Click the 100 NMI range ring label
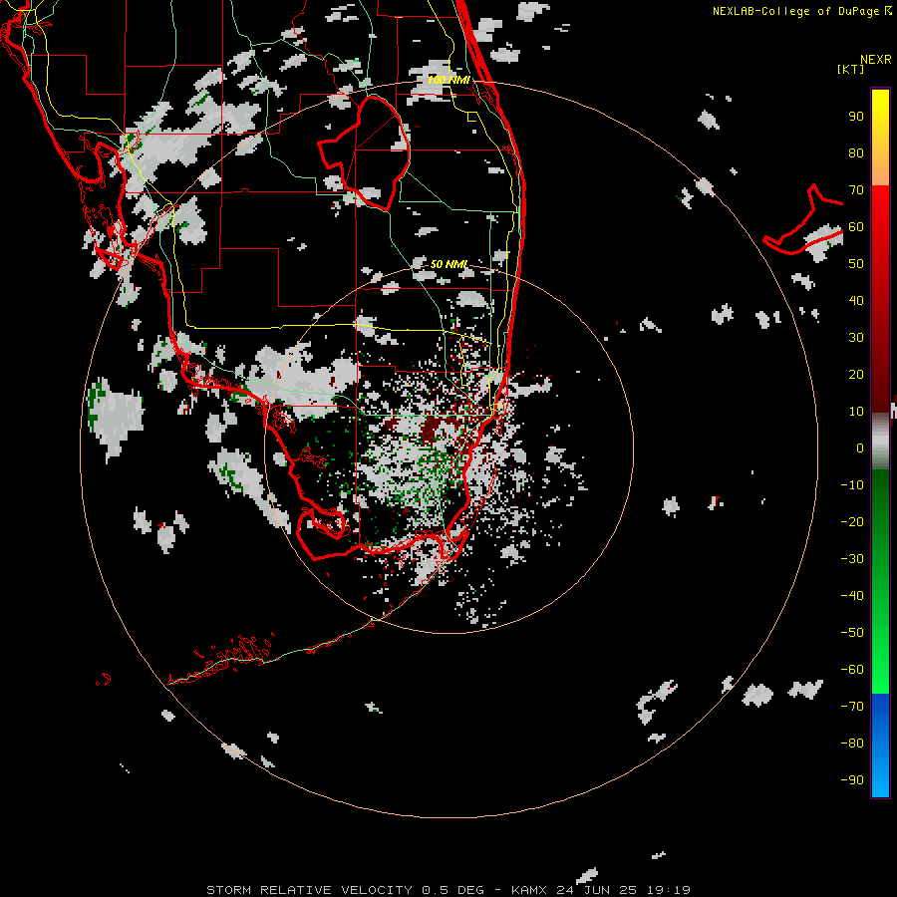 [449, 80]
